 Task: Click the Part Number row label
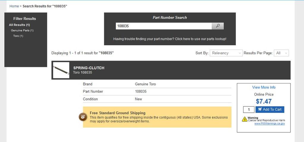[93, 91]
